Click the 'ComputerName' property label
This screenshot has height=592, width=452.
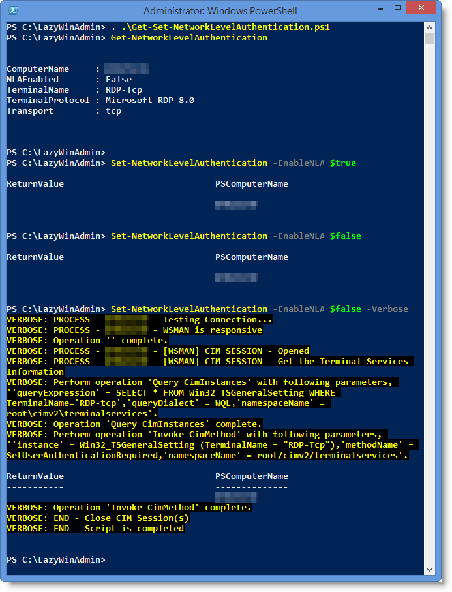coord(38,69)
